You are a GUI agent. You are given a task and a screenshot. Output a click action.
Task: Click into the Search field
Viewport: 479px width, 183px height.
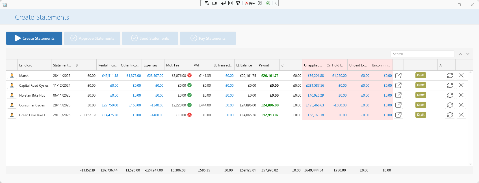[x=422, y=54]
